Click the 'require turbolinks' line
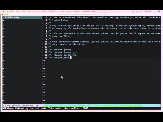The width and height of the screenshot is (163, 122). click(x=62, y=55)
